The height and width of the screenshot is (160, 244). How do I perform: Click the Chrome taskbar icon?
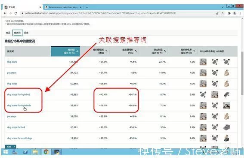(46, 152)
